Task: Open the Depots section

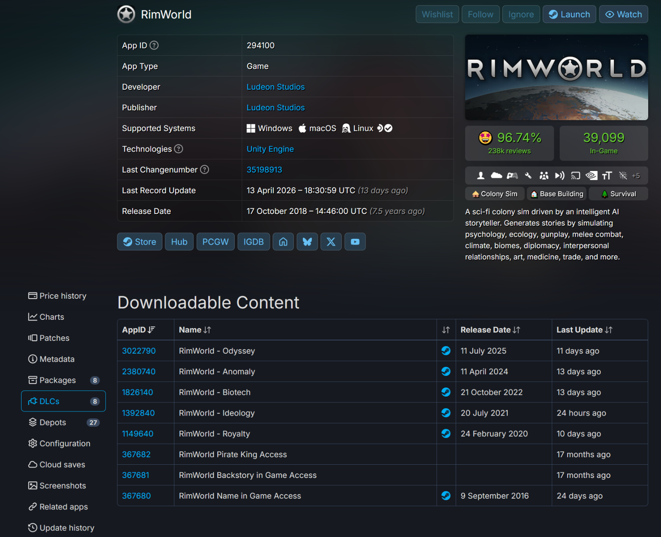Action: (x=63, y=422)
